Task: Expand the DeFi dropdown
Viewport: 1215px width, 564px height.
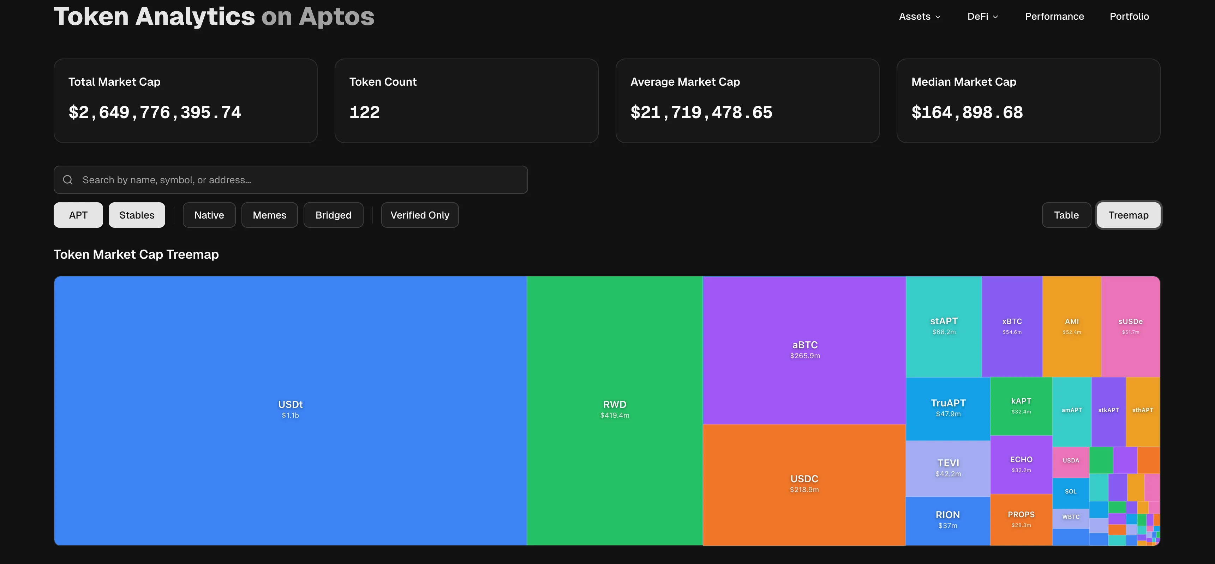Action: (x=982, y=16)
